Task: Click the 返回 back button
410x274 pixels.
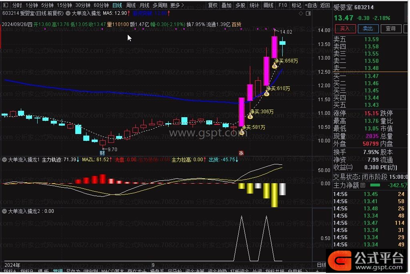Action: pyautogui.click(x=325, y=5)
